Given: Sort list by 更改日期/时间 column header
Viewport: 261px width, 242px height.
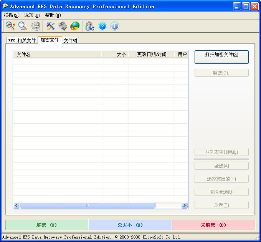Looking at the screenshot, I should click(x=152, y=55).
